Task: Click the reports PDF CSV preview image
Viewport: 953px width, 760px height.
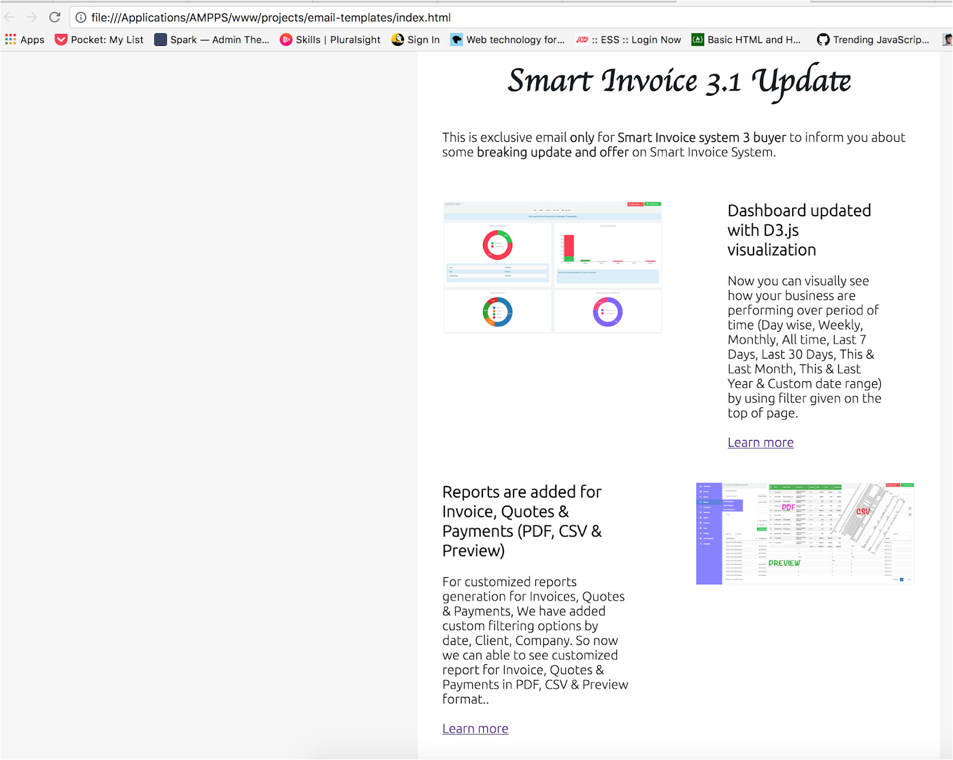Action: (805, 534)
